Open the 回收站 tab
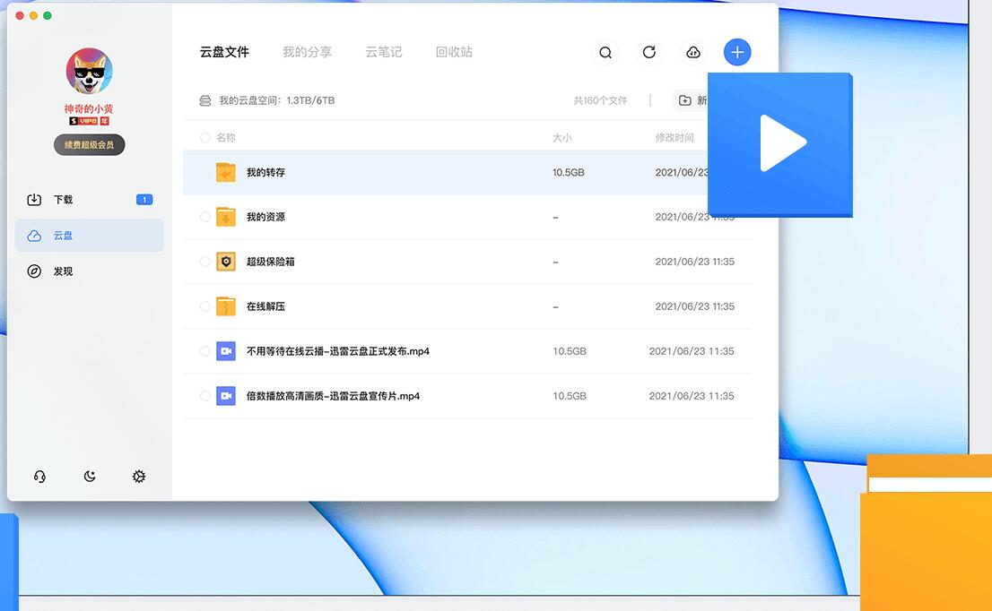992x611 pixels. click(x=454, y=52)
